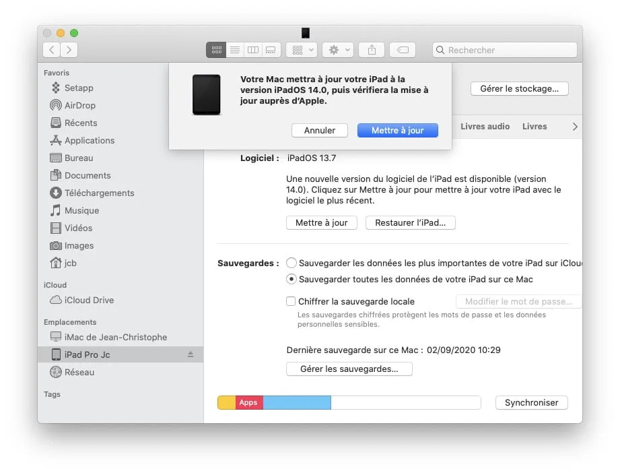This screenshot has width=620, height=473.
Task: Click the yellow segment of storage bar
Action: click(x=227, y=402)
